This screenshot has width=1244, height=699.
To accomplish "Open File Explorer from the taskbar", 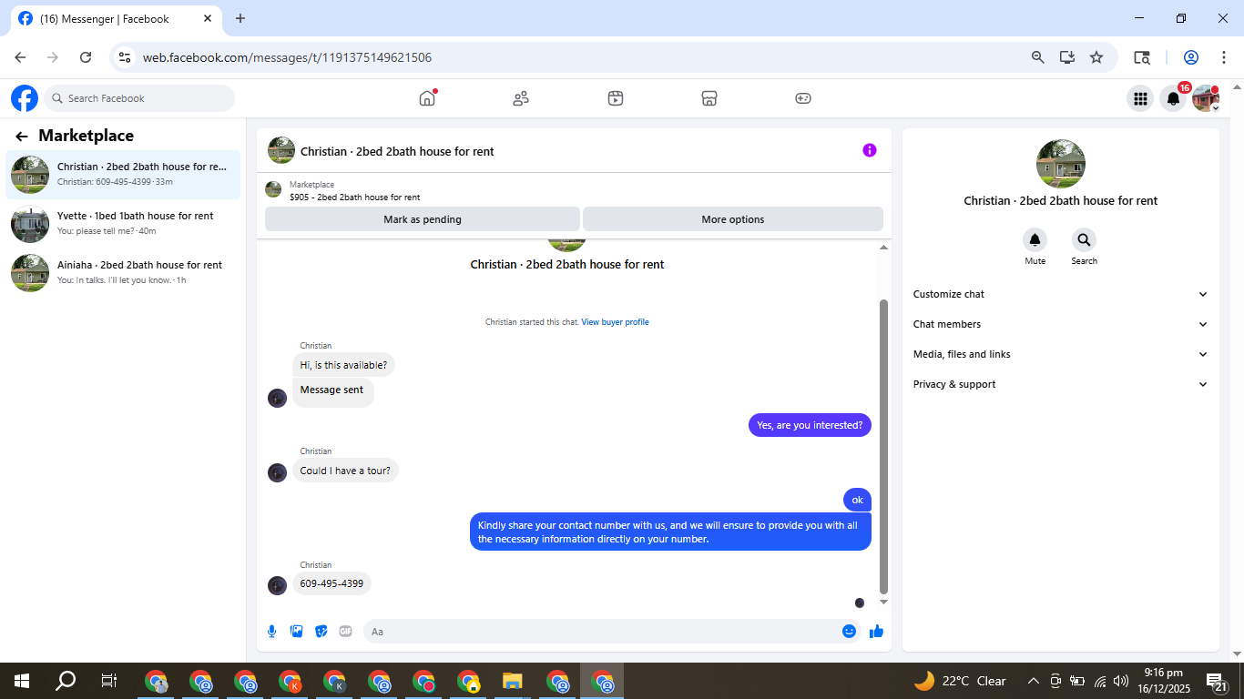I will (x=513, y=681).
